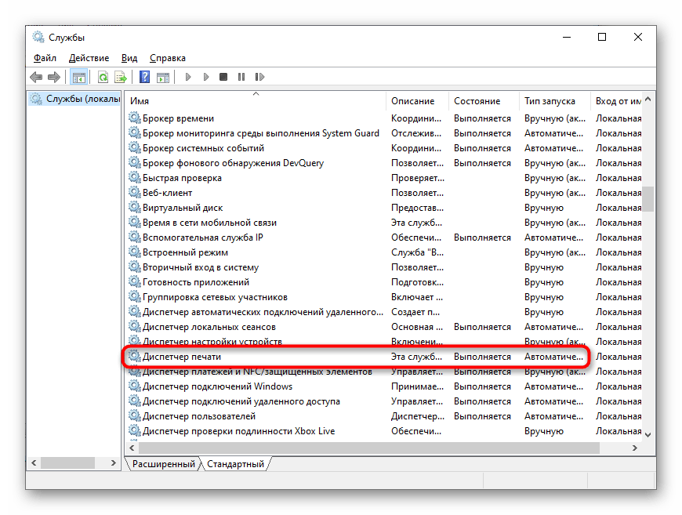Open the Действие menu
This screenshot has height=515, width=682.
coord(89,57)
